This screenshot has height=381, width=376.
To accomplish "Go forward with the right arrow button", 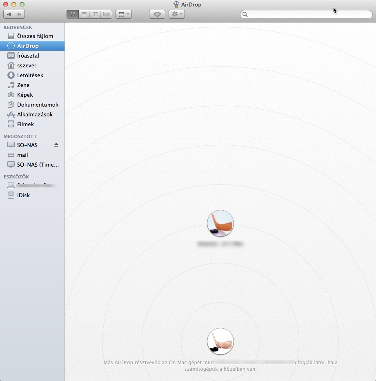I will [20, 14].
